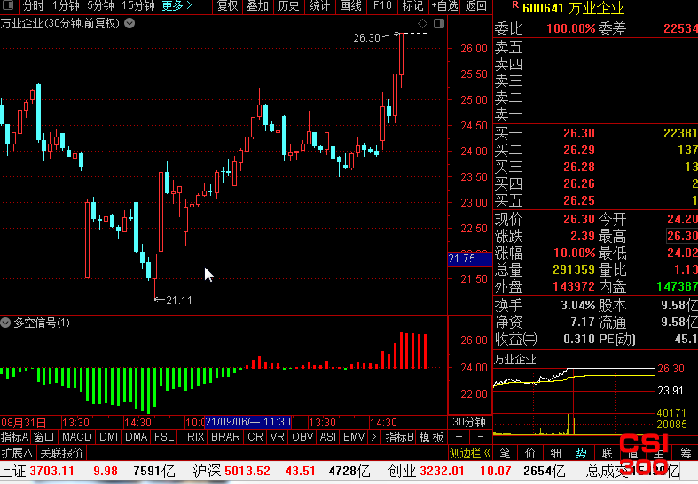Expand the 多空信号 indicator dropdown
Screen dimensions: 698x484
5,323
